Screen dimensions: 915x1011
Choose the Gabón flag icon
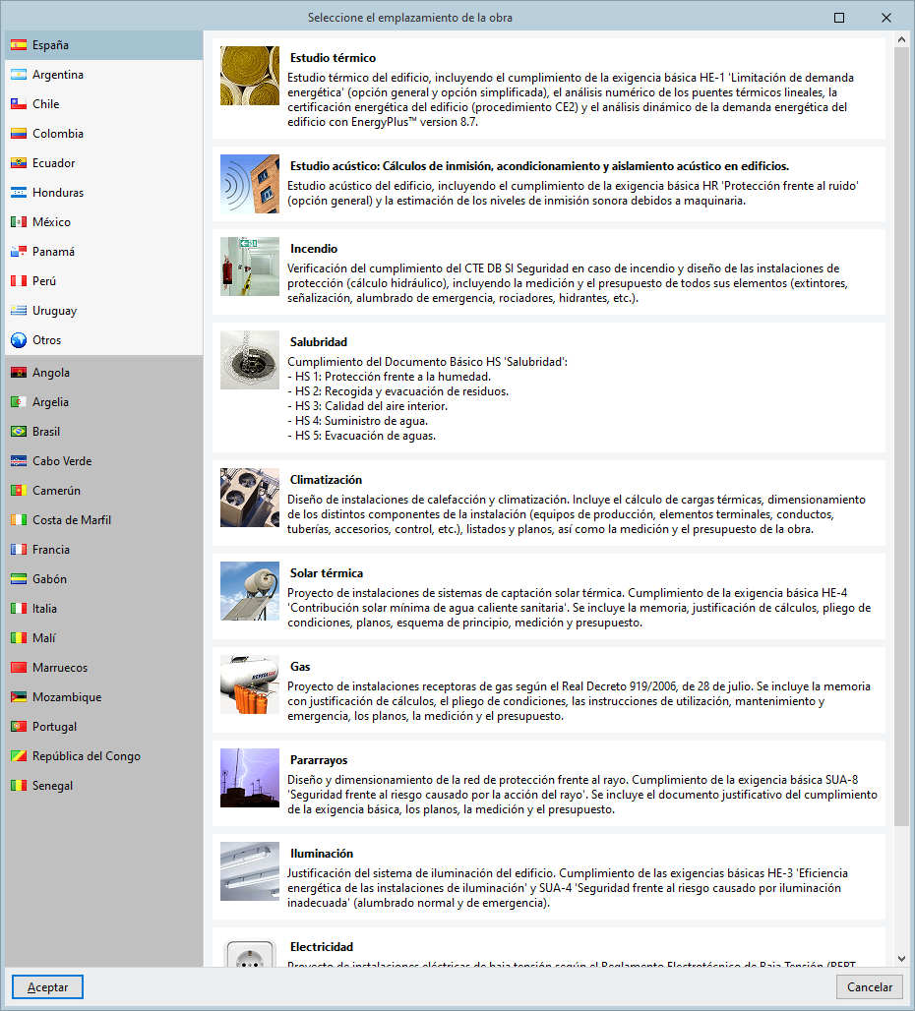click(x=19, y=579)
